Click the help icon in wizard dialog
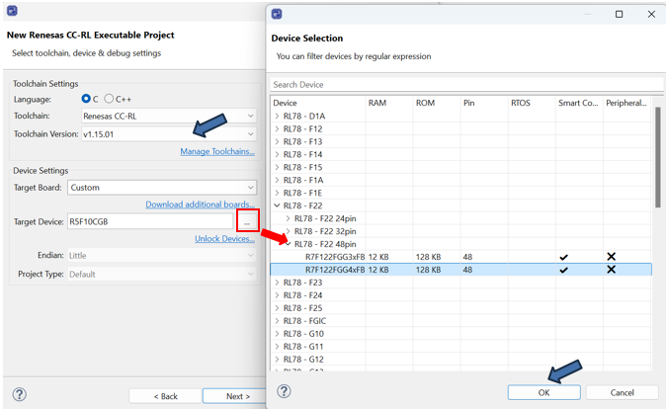The image size is (667, 409). (19, 395)
